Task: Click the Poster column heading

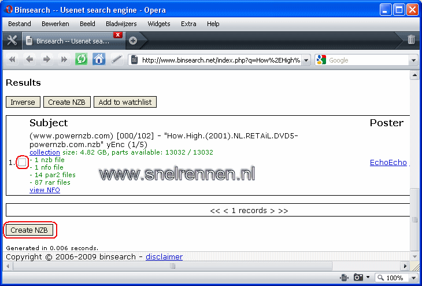Action: 387,123
